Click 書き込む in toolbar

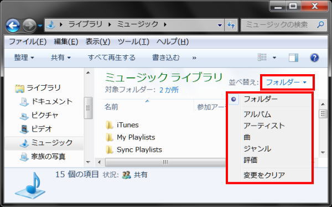pyautogui.click(x=166, y=58)
